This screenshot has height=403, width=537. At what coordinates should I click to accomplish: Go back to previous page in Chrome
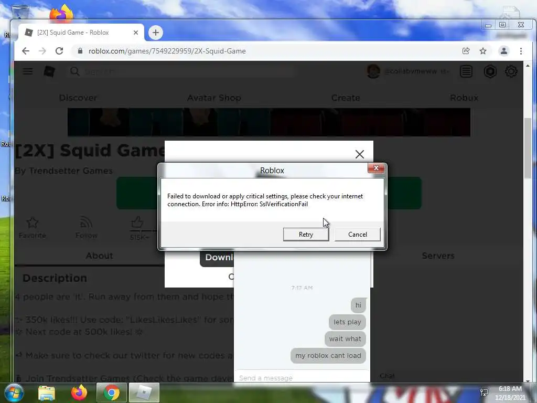(x=26, y=51)
